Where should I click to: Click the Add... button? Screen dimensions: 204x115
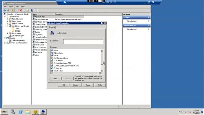tap(55, 78)
